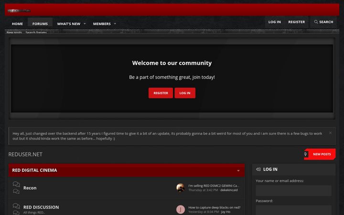Image resolution: width=344 pixels, height=215 pixels.
Task: Open the RED DIGITAL CINEMA category heading
Action: [34, 170]
